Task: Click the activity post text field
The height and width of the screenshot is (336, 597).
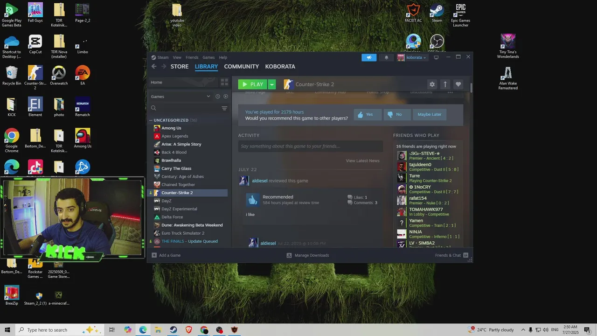Action: (311, 146)
